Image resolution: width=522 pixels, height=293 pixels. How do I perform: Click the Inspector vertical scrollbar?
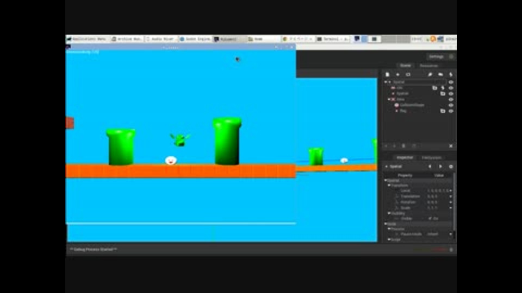tap(454, 202)
